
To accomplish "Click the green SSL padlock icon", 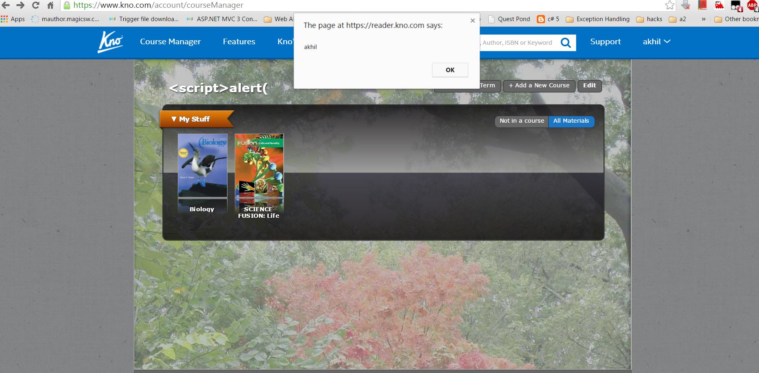I will pos(67,5).
